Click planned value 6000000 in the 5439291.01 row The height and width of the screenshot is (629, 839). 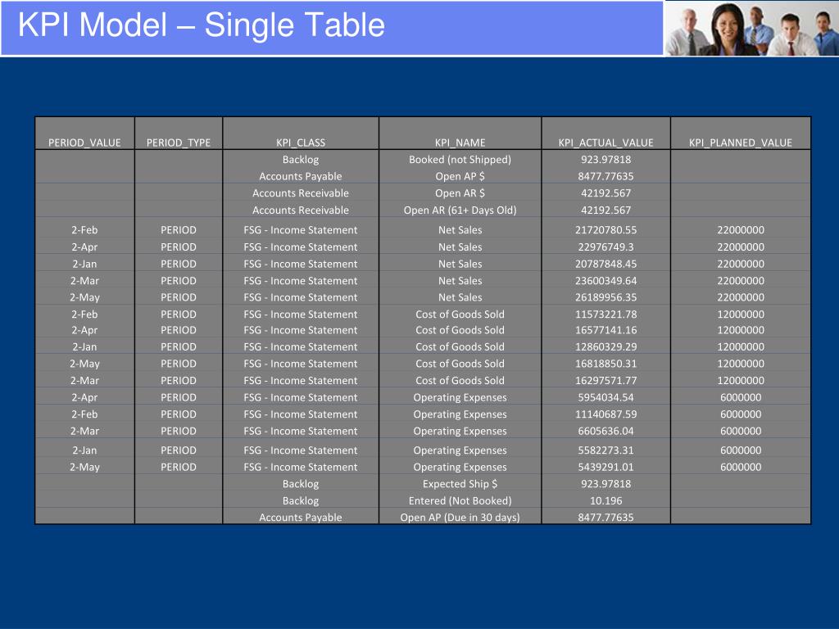[x=741, y=467]
